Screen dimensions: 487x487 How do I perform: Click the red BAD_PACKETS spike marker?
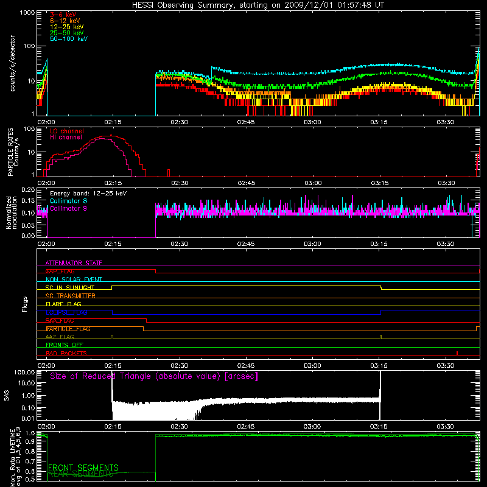coord(457,353)
